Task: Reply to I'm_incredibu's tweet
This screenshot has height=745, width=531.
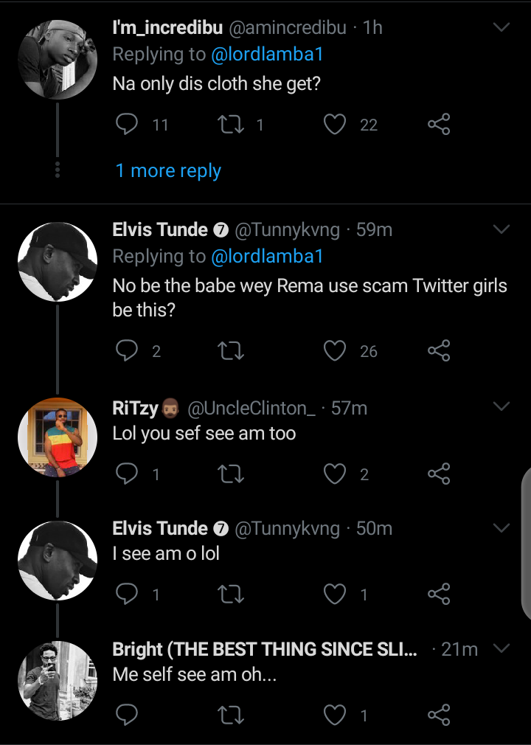Action: [128, 124]
